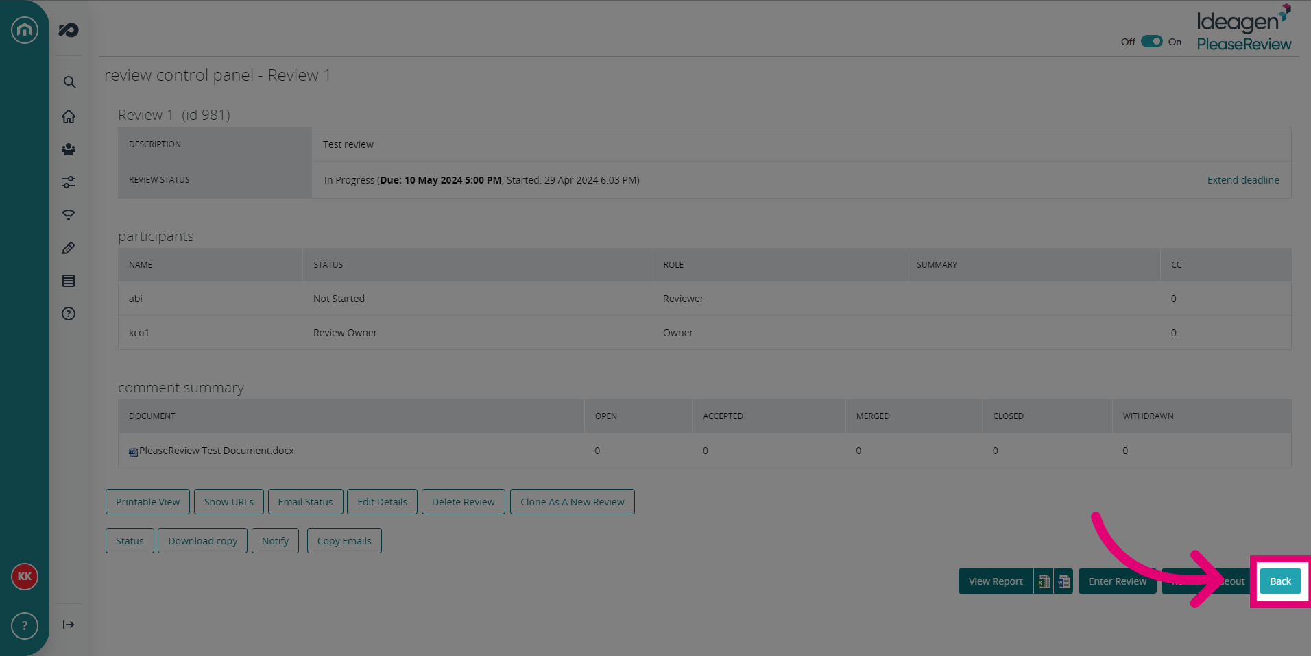This screenshot has width=1311, height=656.
Task: Click the Owner role cell
Action: click(677, 333)
